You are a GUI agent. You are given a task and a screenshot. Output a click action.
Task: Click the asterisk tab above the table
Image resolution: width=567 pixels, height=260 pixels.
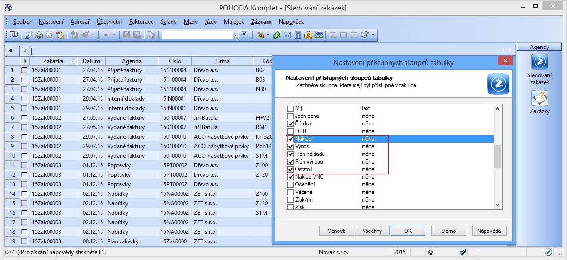[11, 51]
